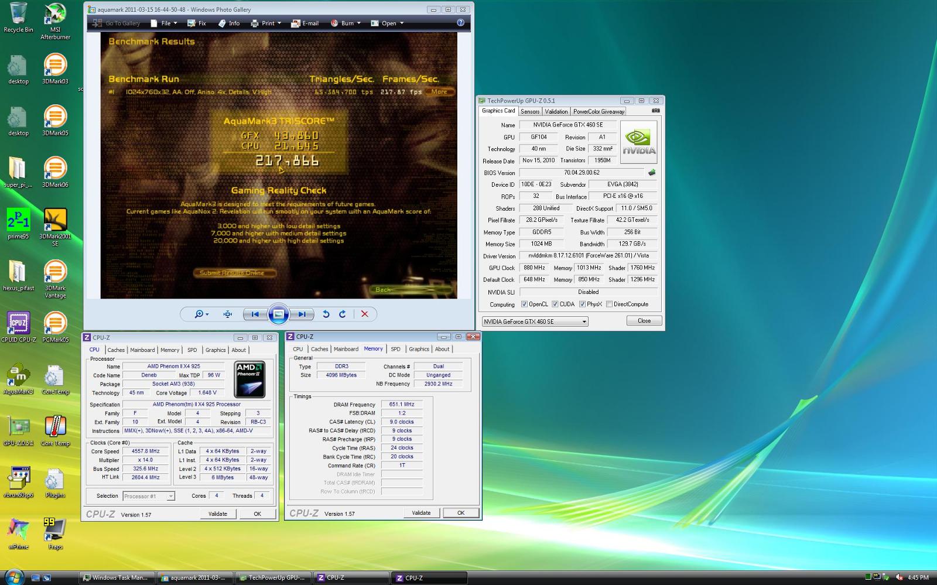Click Photo Gallery help icon
937x585 pixels.
pos(460,23)
